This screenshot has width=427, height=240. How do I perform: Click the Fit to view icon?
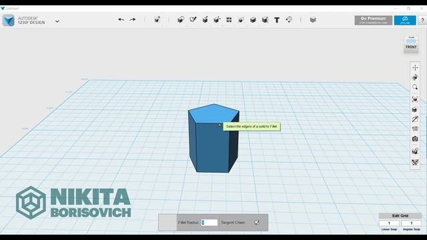415,99
